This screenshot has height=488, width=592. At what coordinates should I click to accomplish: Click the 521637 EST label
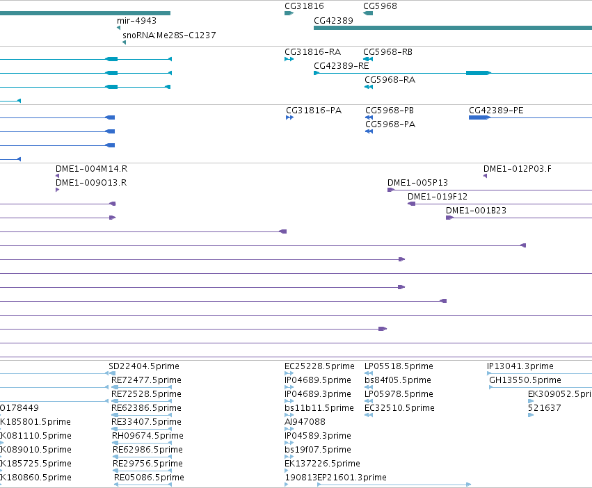tap(544, 408)
